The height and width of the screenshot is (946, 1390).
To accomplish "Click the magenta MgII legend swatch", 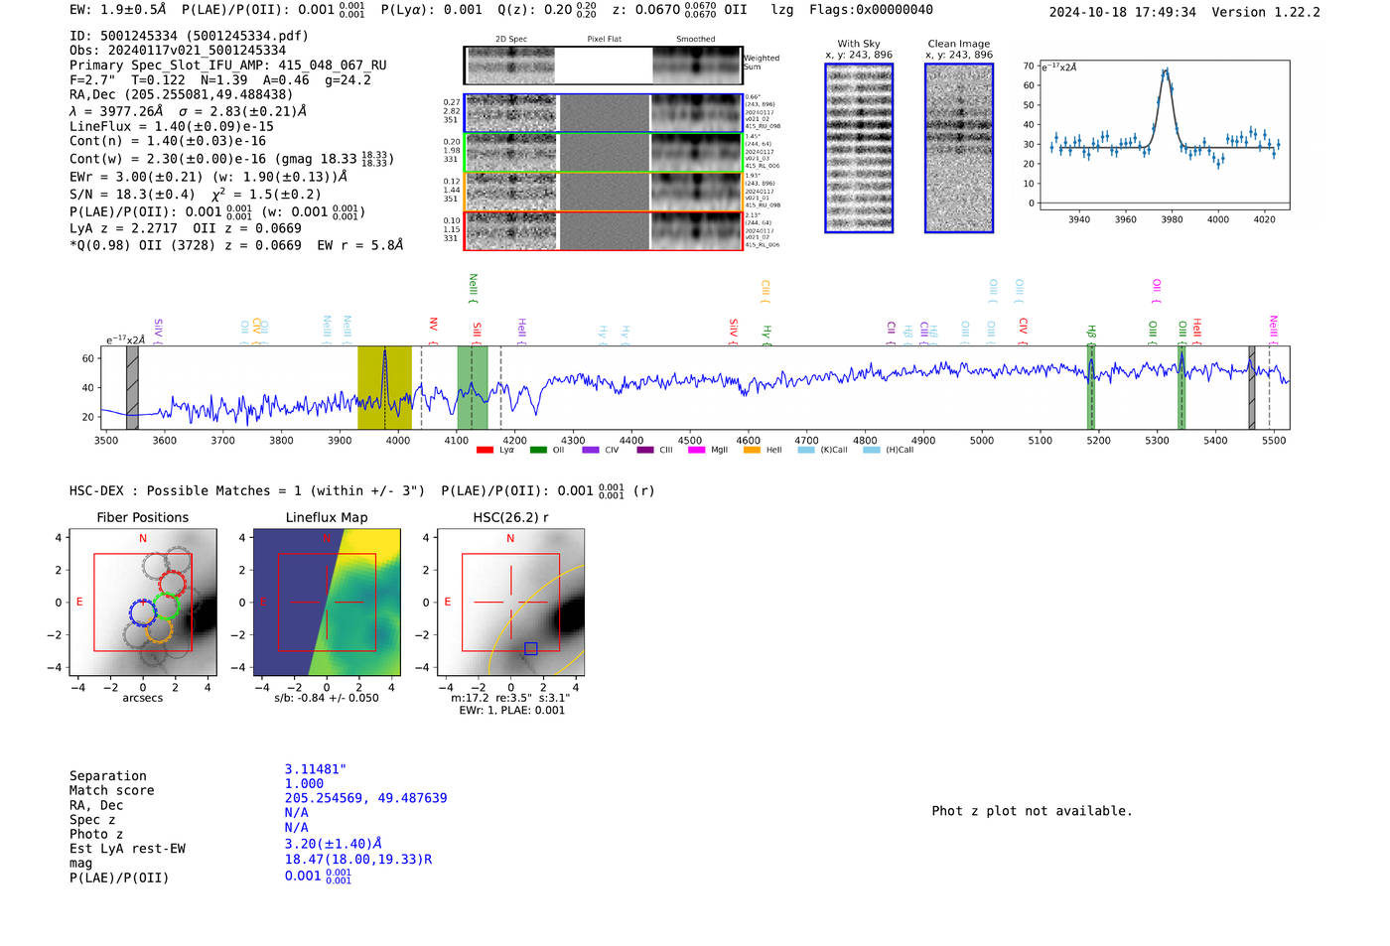I will [x=696, y=451].
